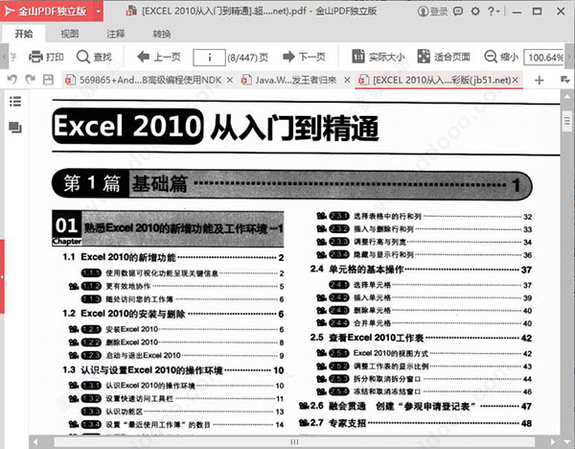This screenshot has width=575, height=449.
Task: Switch to the 视图 ribbon tab
Action: point(70,35)
